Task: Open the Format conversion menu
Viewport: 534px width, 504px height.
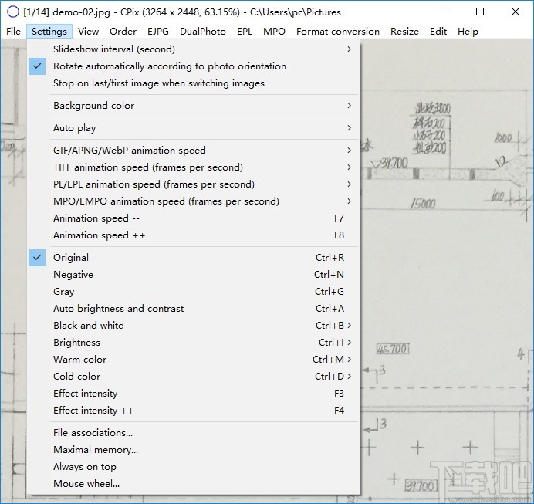Action: 337,32
